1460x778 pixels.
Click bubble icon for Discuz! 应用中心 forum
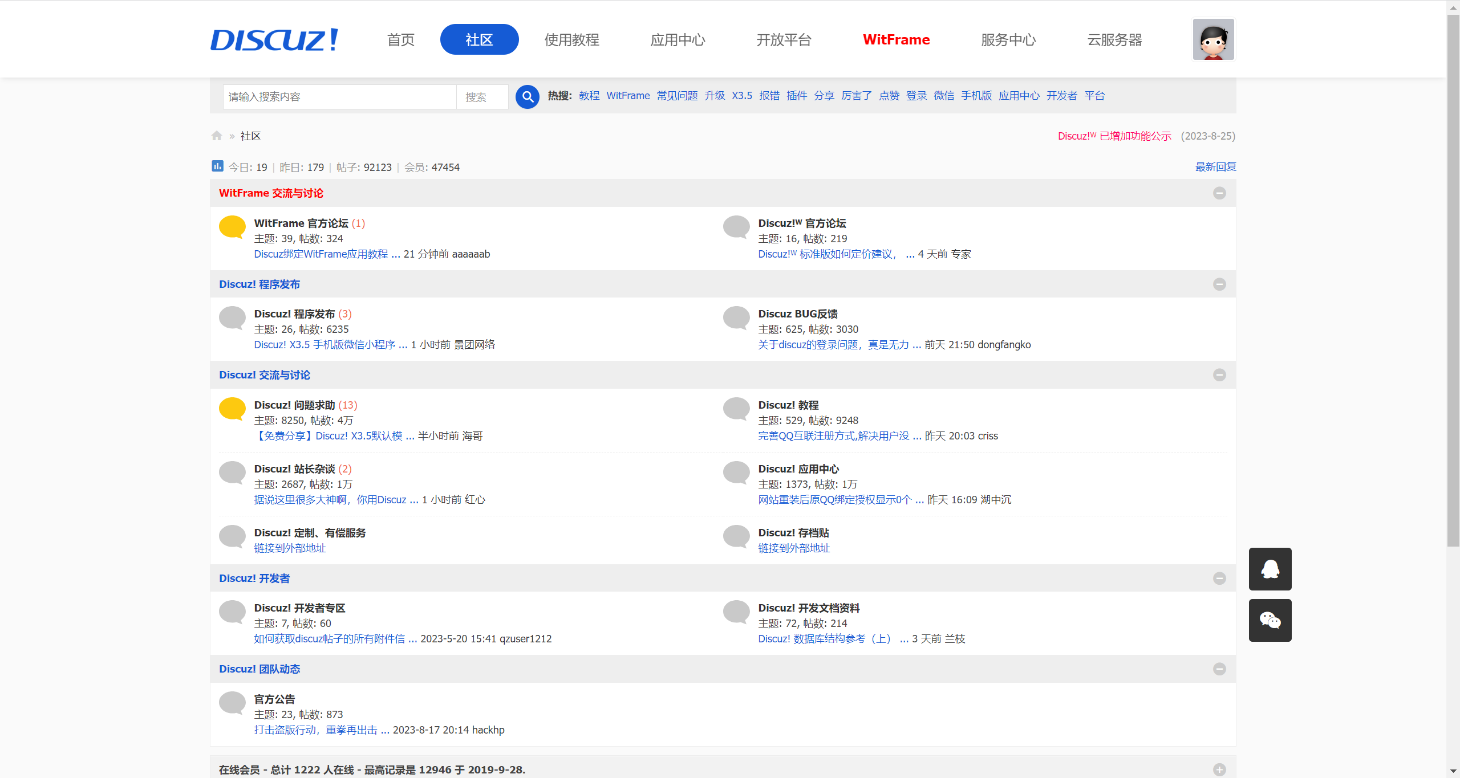pyautogui.click(x=736, y=472)
